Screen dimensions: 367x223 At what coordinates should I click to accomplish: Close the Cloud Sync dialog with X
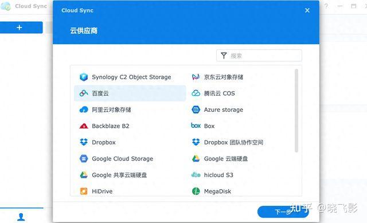click(x=307, y=10)
